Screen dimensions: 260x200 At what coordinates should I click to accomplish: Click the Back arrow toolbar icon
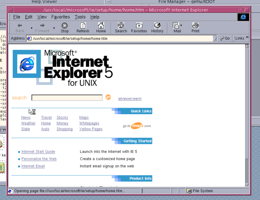pos(20,26)
